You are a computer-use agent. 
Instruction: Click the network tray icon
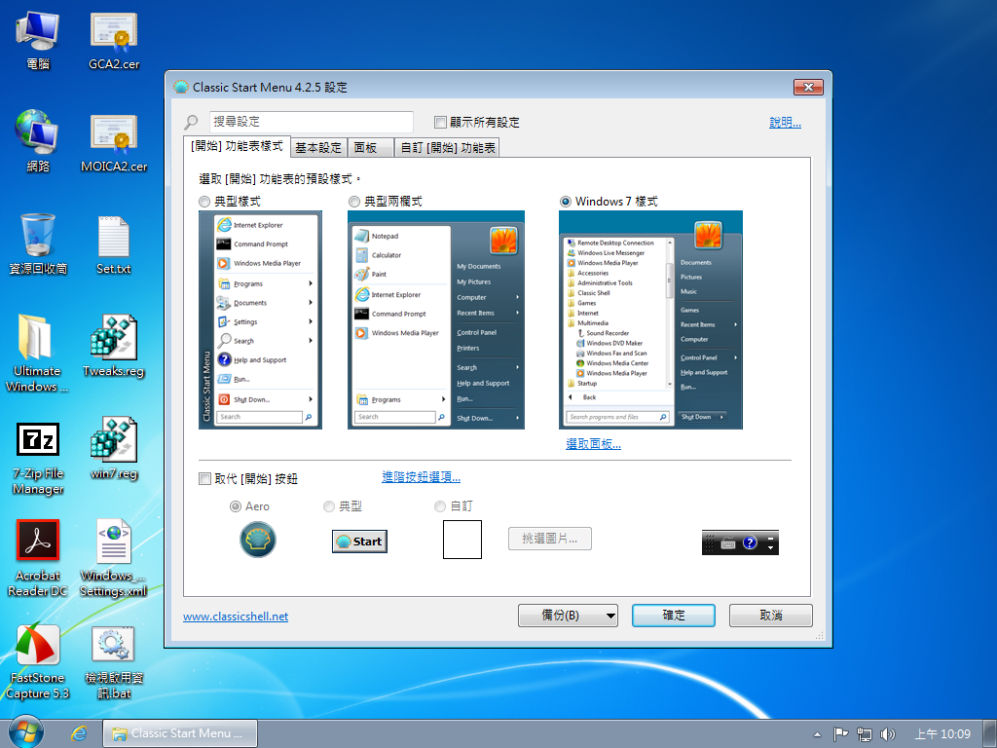(865, 734)
